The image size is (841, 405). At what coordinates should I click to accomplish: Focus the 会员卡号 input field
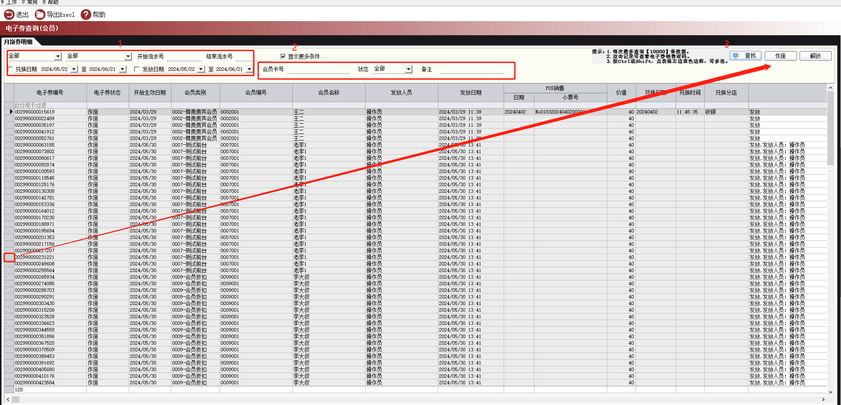[x=318, y=69]
